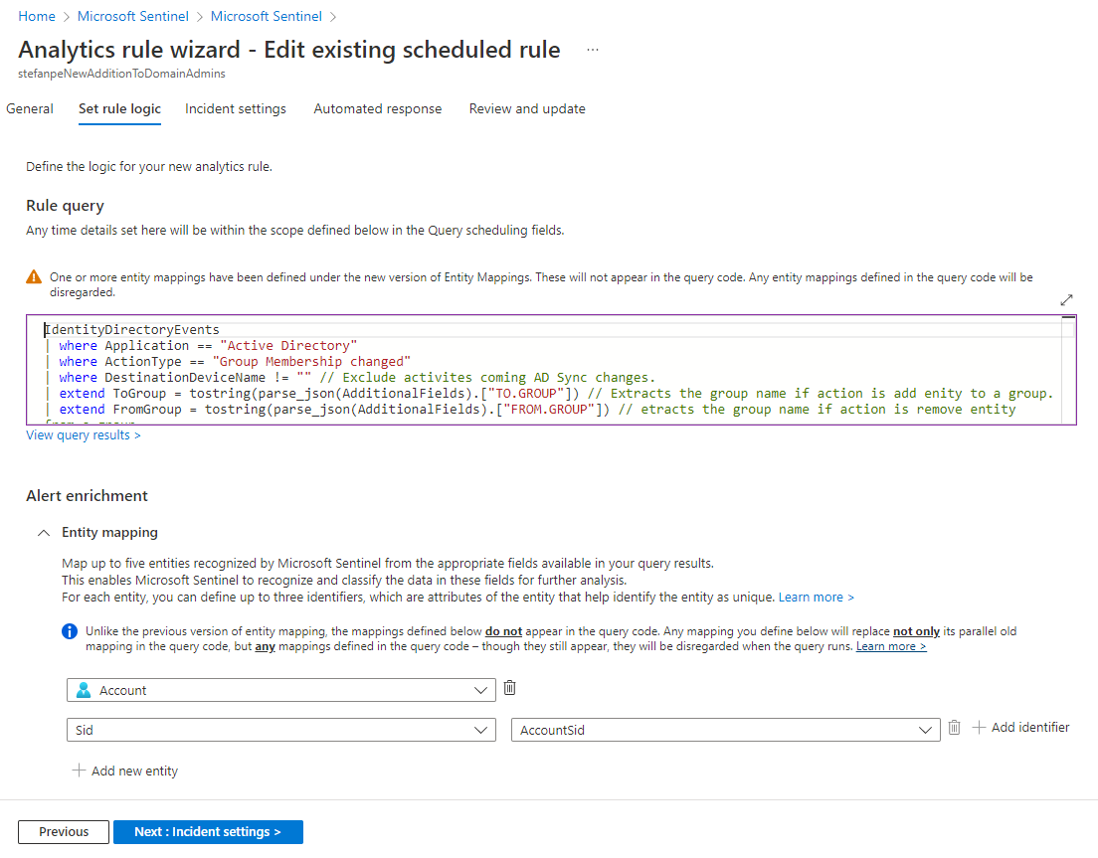Viewport: 1098px width, 858px height.
Task: Click the Alert enrichment heading
Action: pyautogui.click(x=87, y=495)
